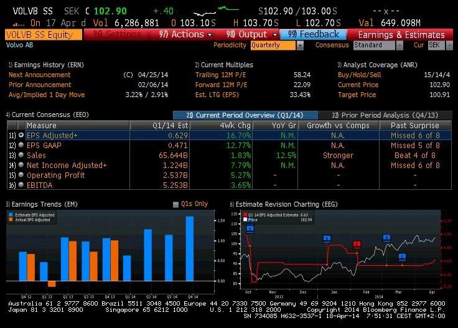Select the EPS GAAP radio button
This screenshot has height=328, width=458.
coord(21,145)
